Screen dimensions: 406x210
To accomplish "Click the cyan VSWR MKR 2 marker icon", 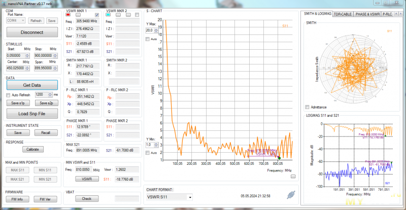I will tap(108, 15).
